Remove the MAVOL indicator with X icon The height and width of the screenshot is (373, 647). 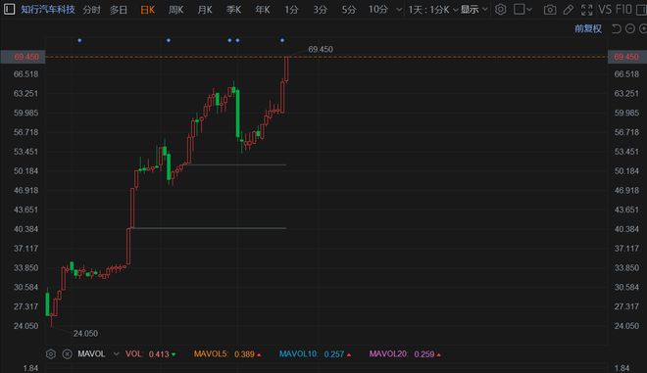(67, 354)
